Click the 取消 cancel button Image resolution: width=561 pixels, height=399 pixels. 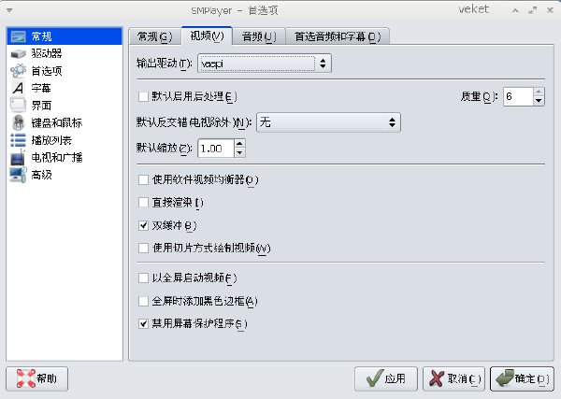[x=453, y=378]
